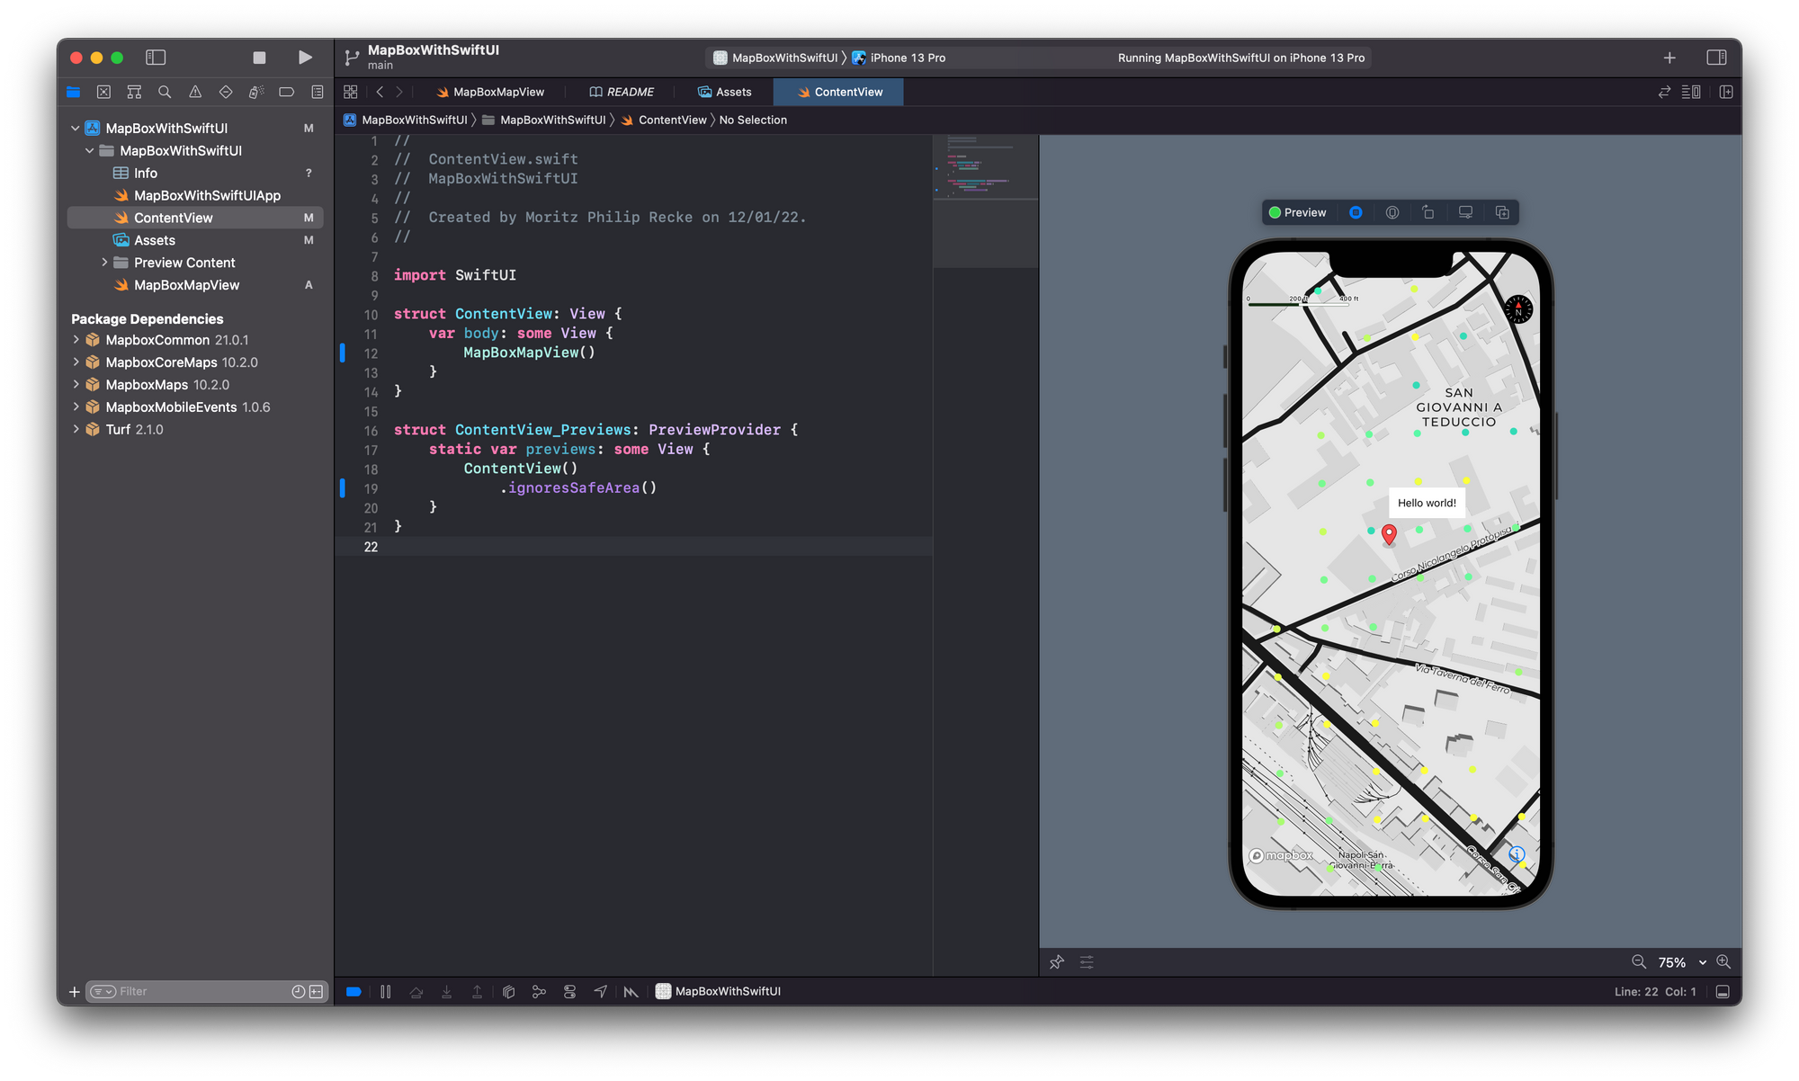Open the Breakpoint navigator
Image resolution: width=1799 pixels, height=1081 pixels.
(286, 92)
